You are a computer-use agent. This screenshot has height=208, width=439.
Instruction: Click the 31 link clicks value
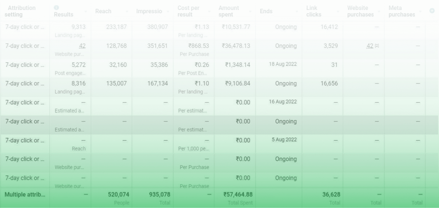click(x=334, y=65)
